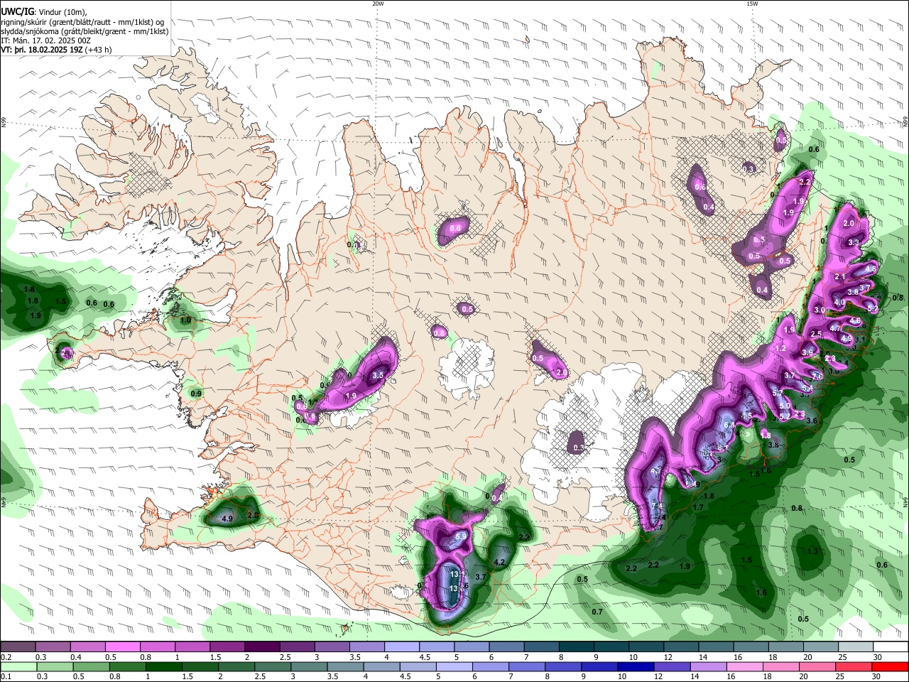The width and height of the screenshot is (909, 682).
Task: Click the 15W longitude label
Action: 752,4
